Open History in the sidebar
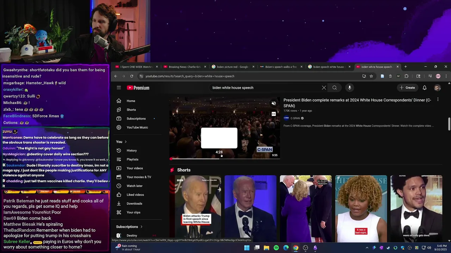This screenshot has width=451, height=253. pyautogui.click(x=137, y=150)
